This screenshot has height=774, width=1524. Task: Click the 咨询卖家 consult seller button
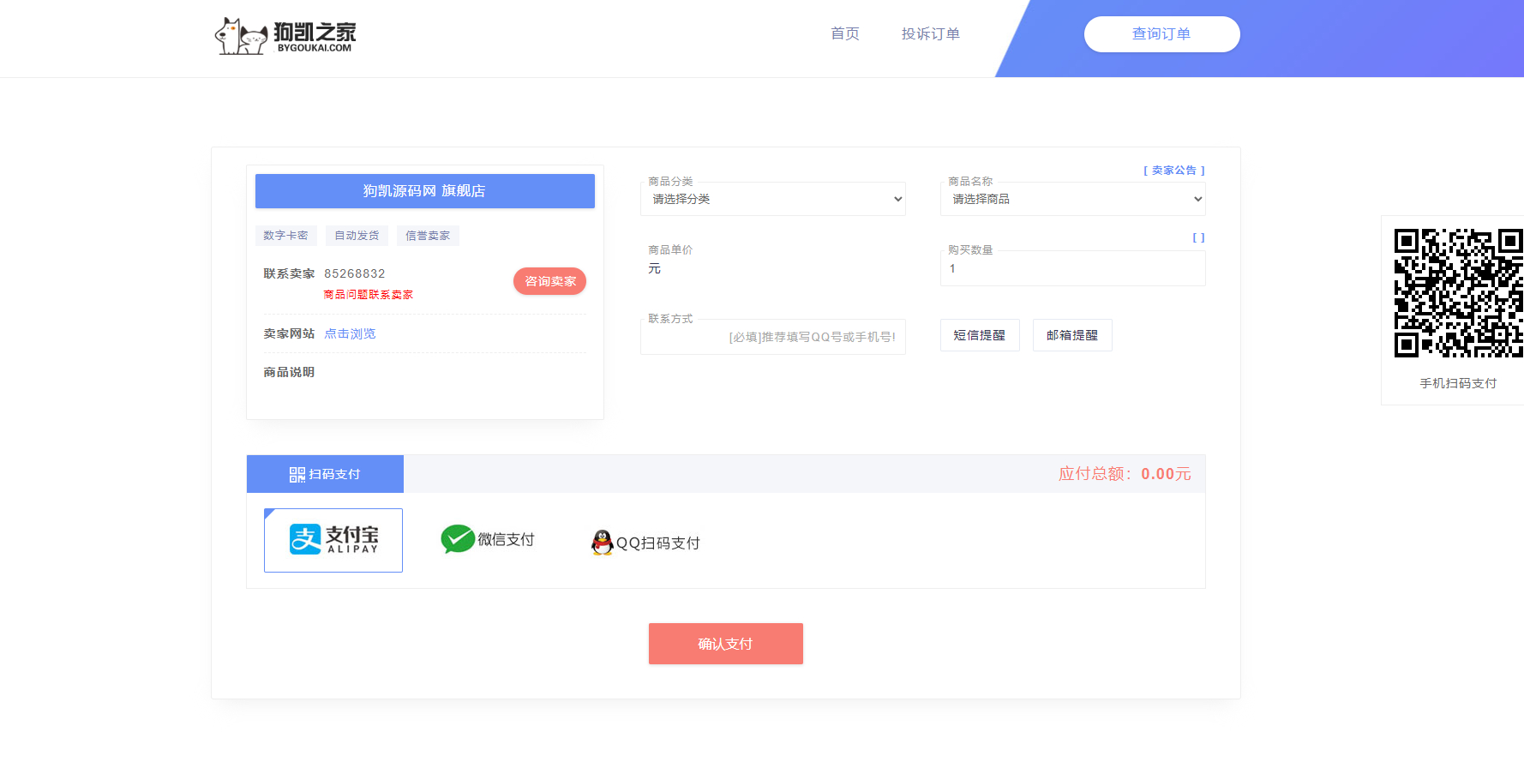(x=549, y=281)
